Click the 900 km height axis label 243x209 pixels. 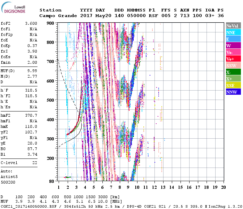pyautogui.click(x=50, y=23)
